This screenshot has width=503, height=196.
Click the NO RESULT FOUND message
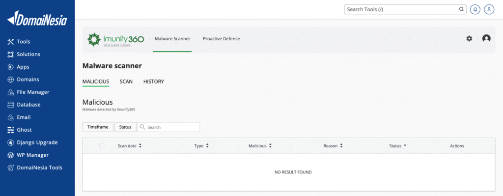tap(293, 172)
